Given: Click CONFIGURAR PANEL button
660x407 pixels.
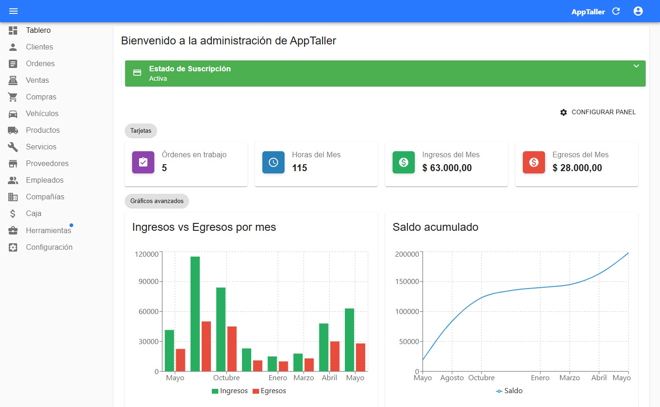Looking at the screenshot, I should 597,112.
